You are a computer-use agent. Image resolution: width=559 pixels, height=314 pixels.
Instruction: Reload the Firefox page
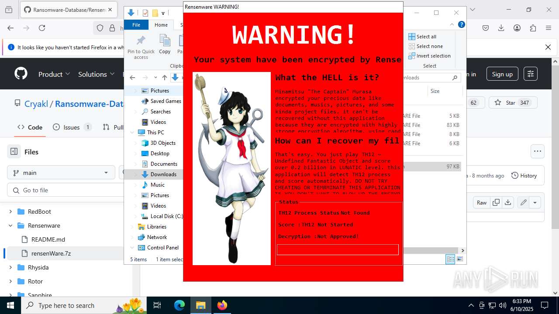pyautogui.click(x=42, y=28)
